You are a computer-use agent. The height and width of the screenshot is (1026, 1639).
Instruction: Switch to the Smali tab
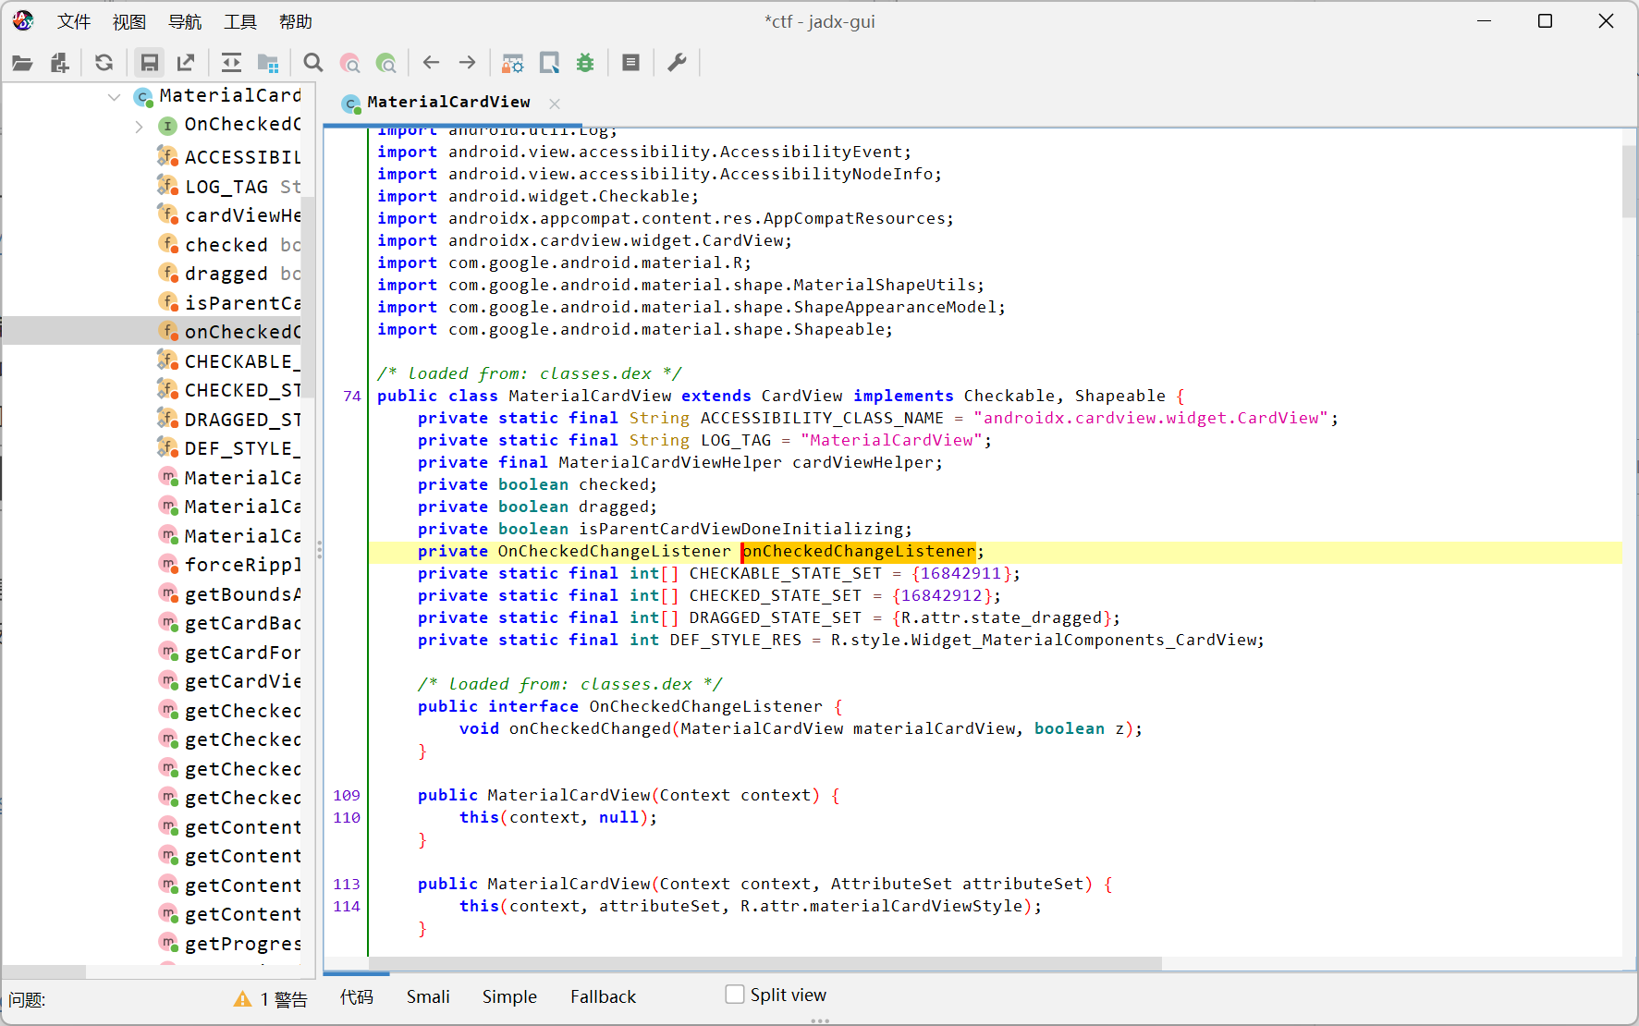click(x=428, y=996)
